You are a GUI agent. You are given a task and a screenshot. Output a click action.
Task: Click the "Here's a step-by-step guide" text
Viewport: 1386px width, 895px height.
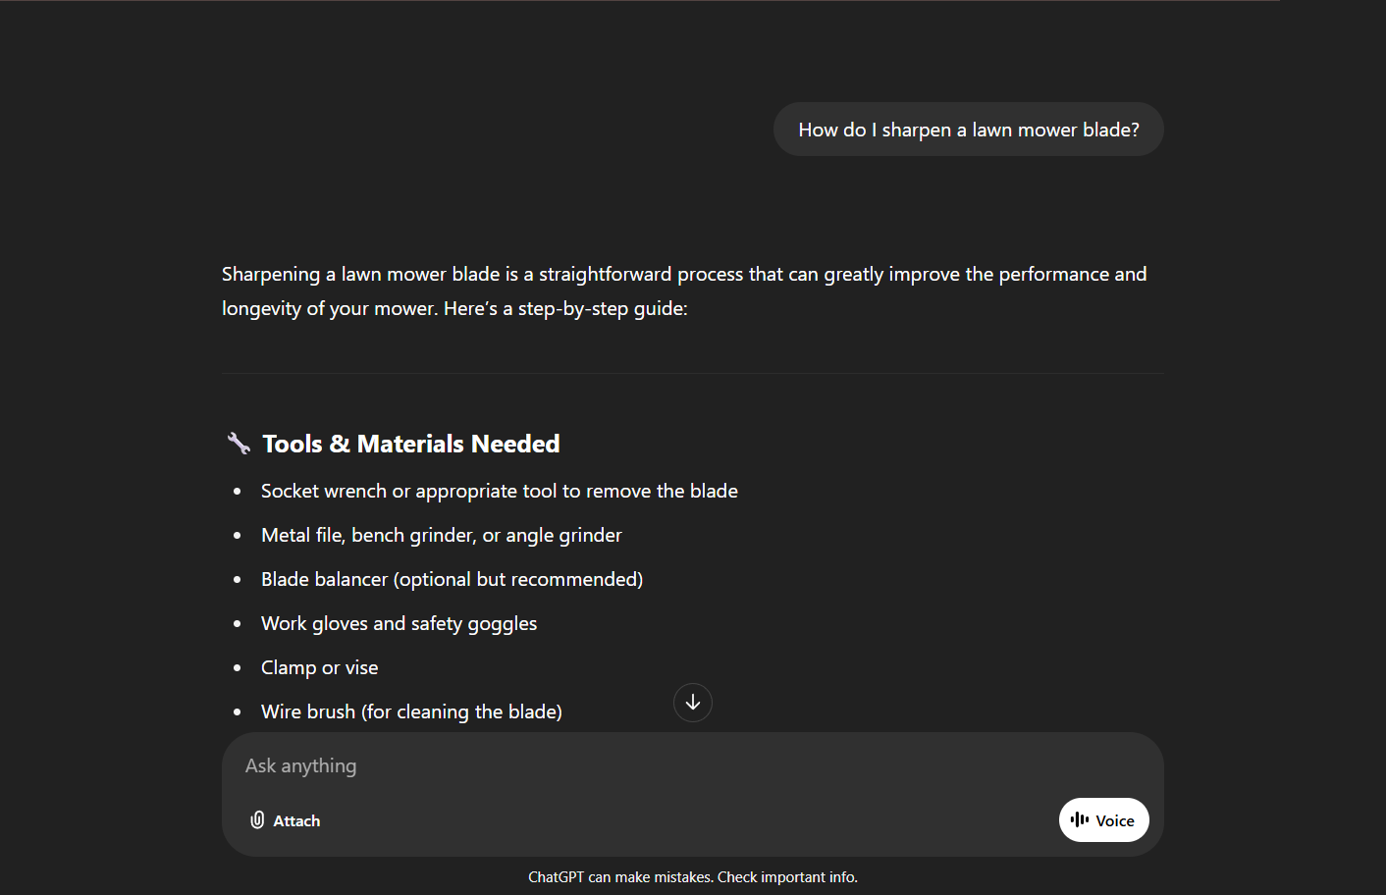565,308
